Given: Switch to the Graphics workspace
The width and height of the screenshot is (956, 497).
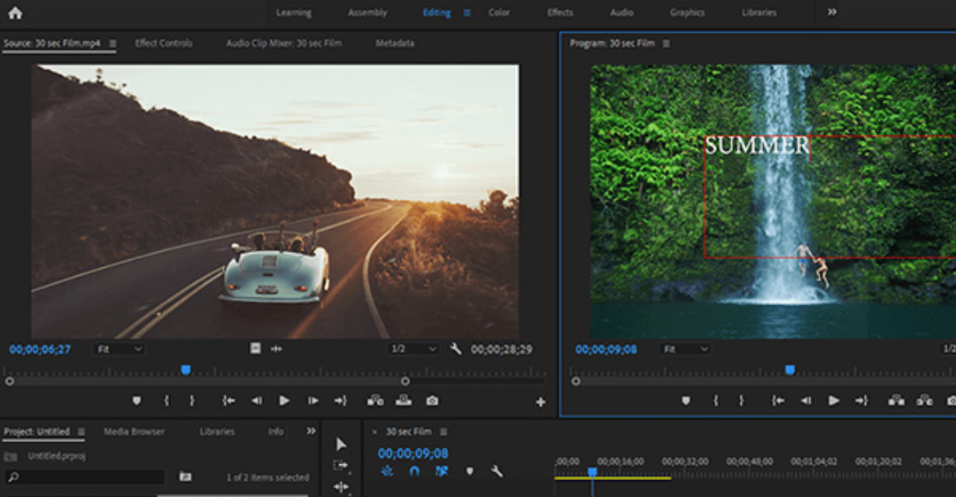Looking at the screenshot, I should pos(687,12).
